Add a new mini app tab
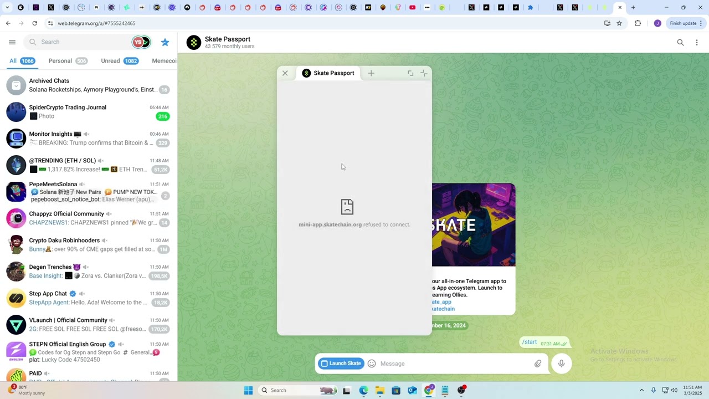 (x=371, y=73)
